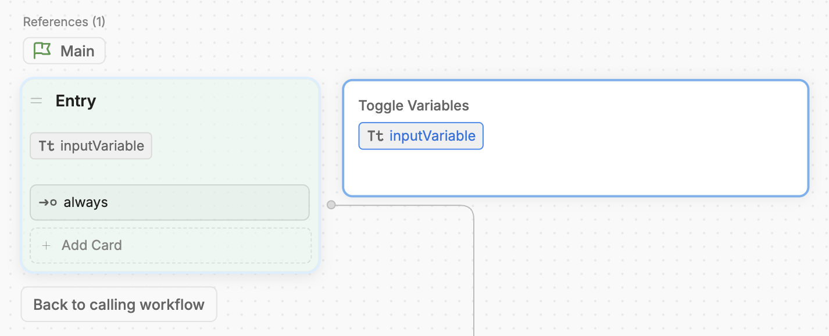Click the connector edge leaving the always card
829x336 pixels.
tap(407, 205)
